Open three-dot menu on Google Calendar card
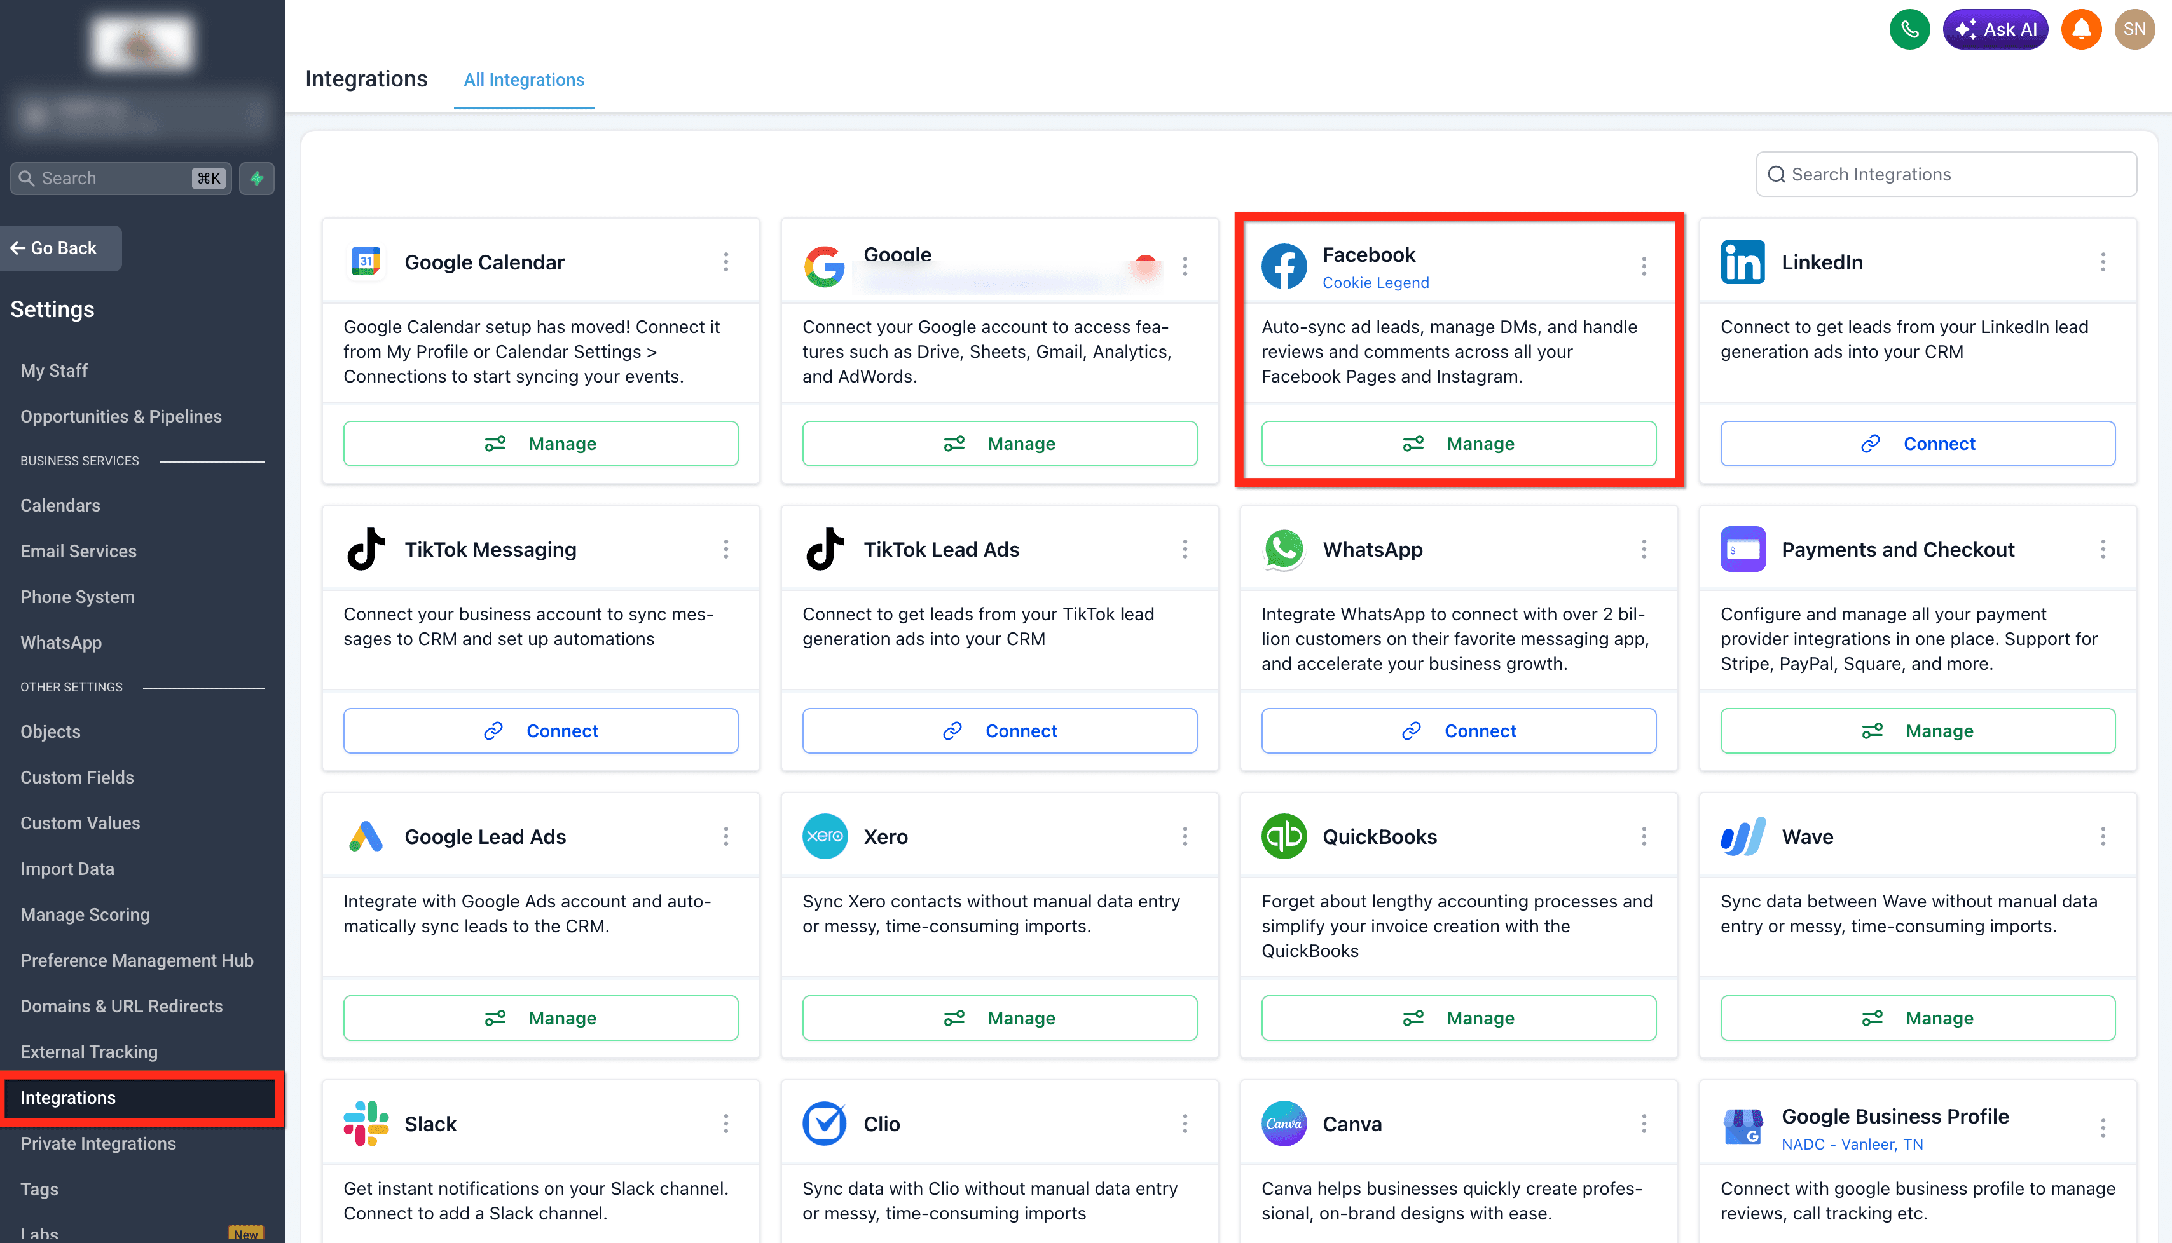2172x1243 pixels. pos(726,261)
